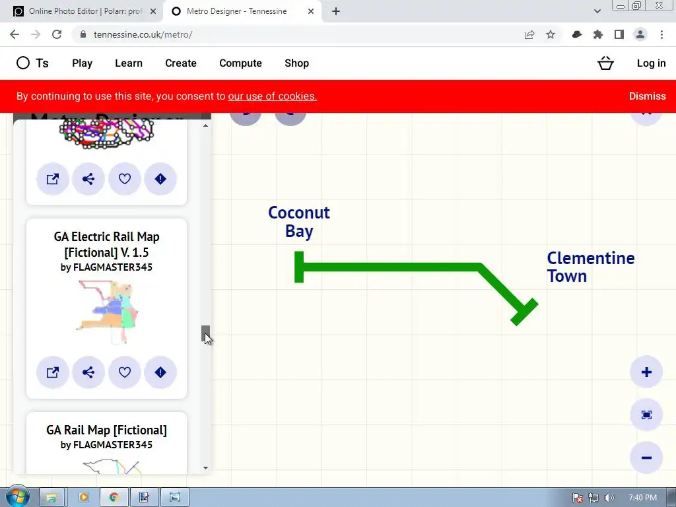The width and height of the screenshot is (676, 507).
Task: Open the Shop menu
Action: [x=296, y=63]
